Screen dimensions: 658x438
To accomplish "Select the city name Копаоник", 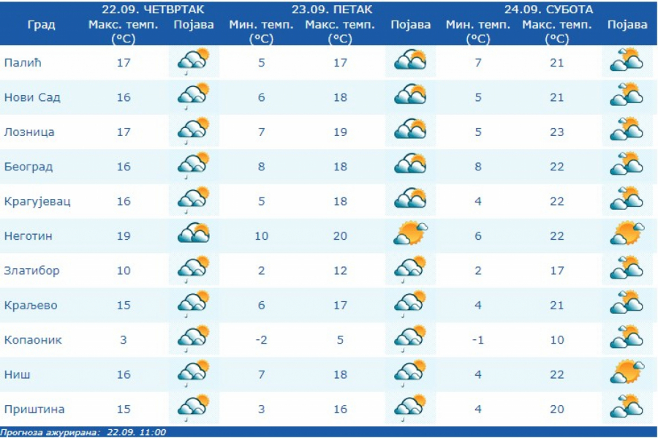I will 33,340.
